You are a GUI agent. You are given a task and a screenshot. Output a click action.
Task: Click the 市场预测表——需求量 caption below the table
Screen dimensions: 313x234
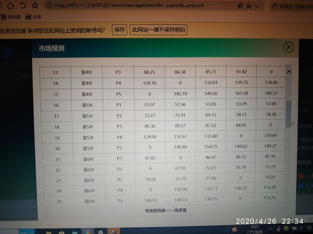tap(165, 210)
